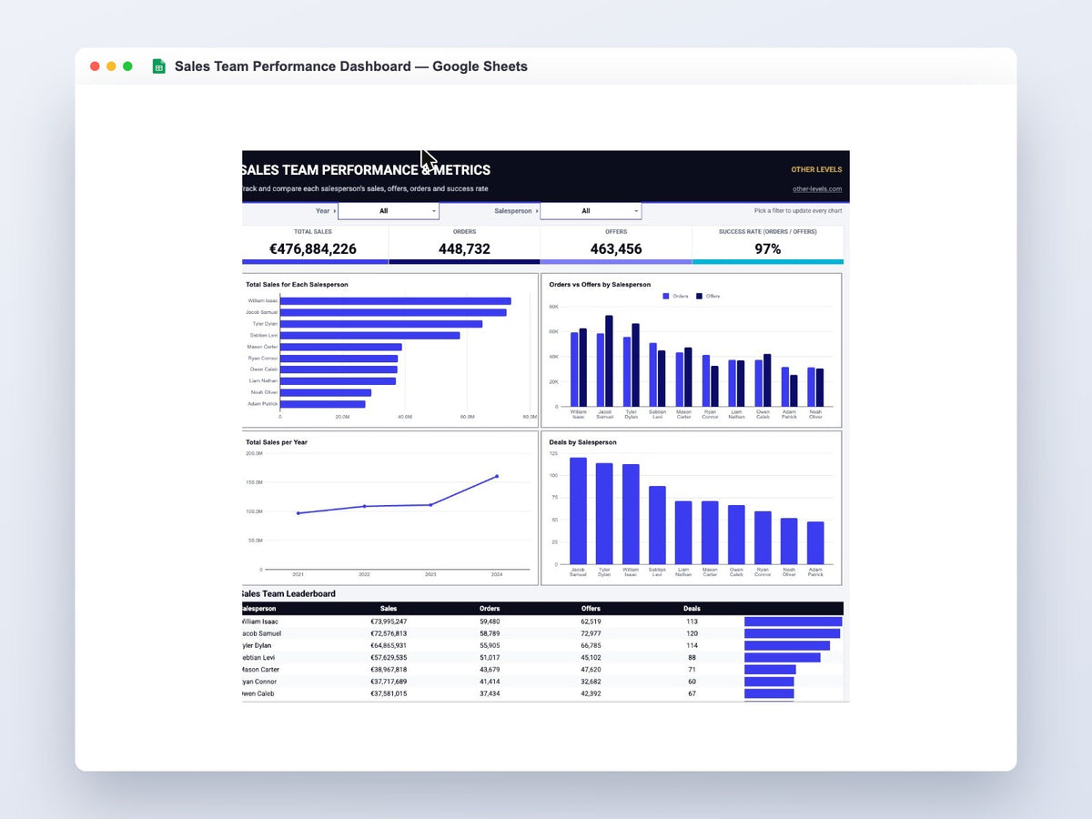Select the sales cell €57,629,535
The height and width of the screenshot is (819, 1092).
click(389, 657)
